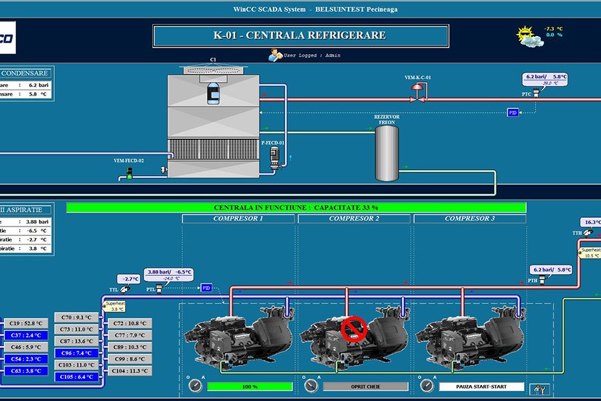Viewport: 601px width, 401px height.
Task: Click the sunny weather icon
Action: 527,35
